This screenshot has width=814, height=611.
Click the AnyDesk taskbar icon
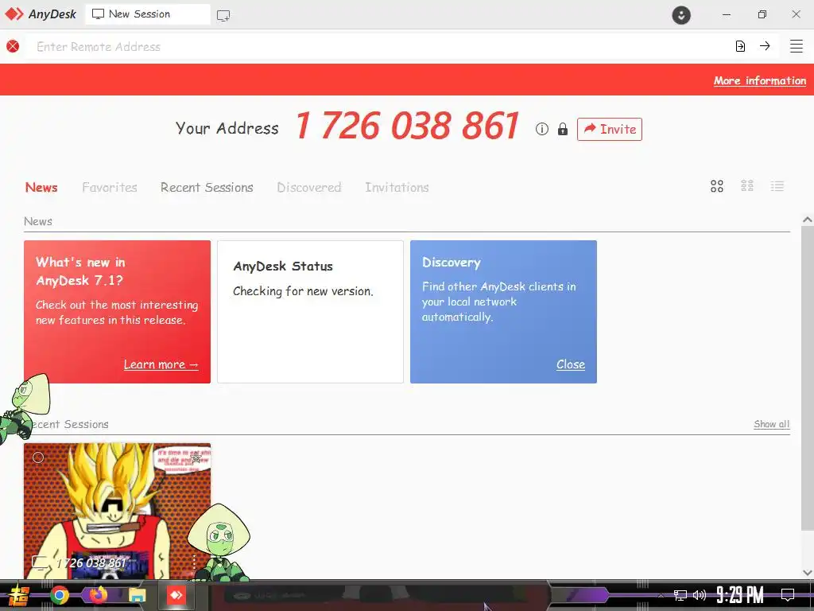pos(176,595)
